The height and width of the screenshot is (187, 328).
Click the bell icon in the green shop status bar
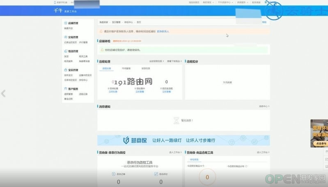(x=102, y=50)
